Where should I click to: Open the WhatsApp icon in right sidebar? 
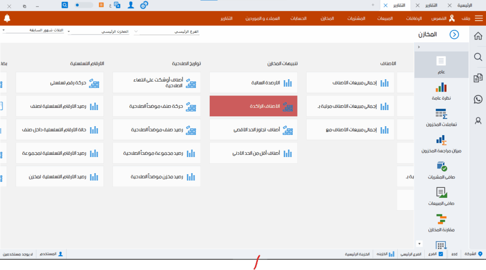(478, 99)
